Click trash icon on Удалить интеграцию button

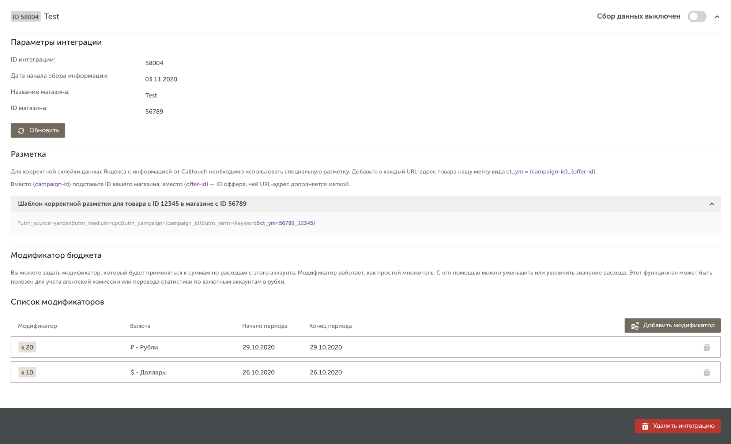pyautogui.click(x=645, y=426)
